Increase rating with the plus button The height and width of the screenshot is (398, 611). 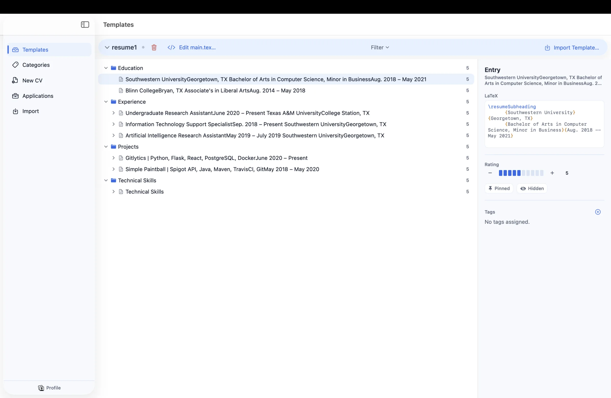552,173
